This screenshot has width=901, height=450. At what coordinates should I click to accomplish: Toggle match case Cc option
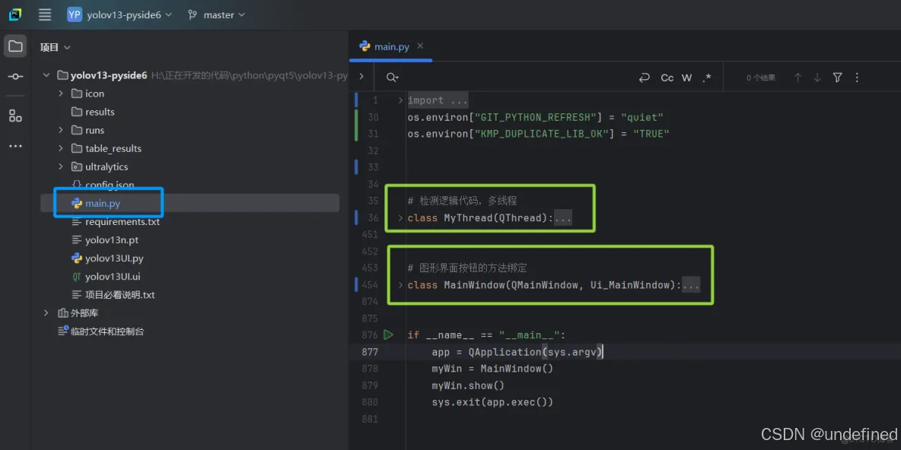(x=667, y=78)
